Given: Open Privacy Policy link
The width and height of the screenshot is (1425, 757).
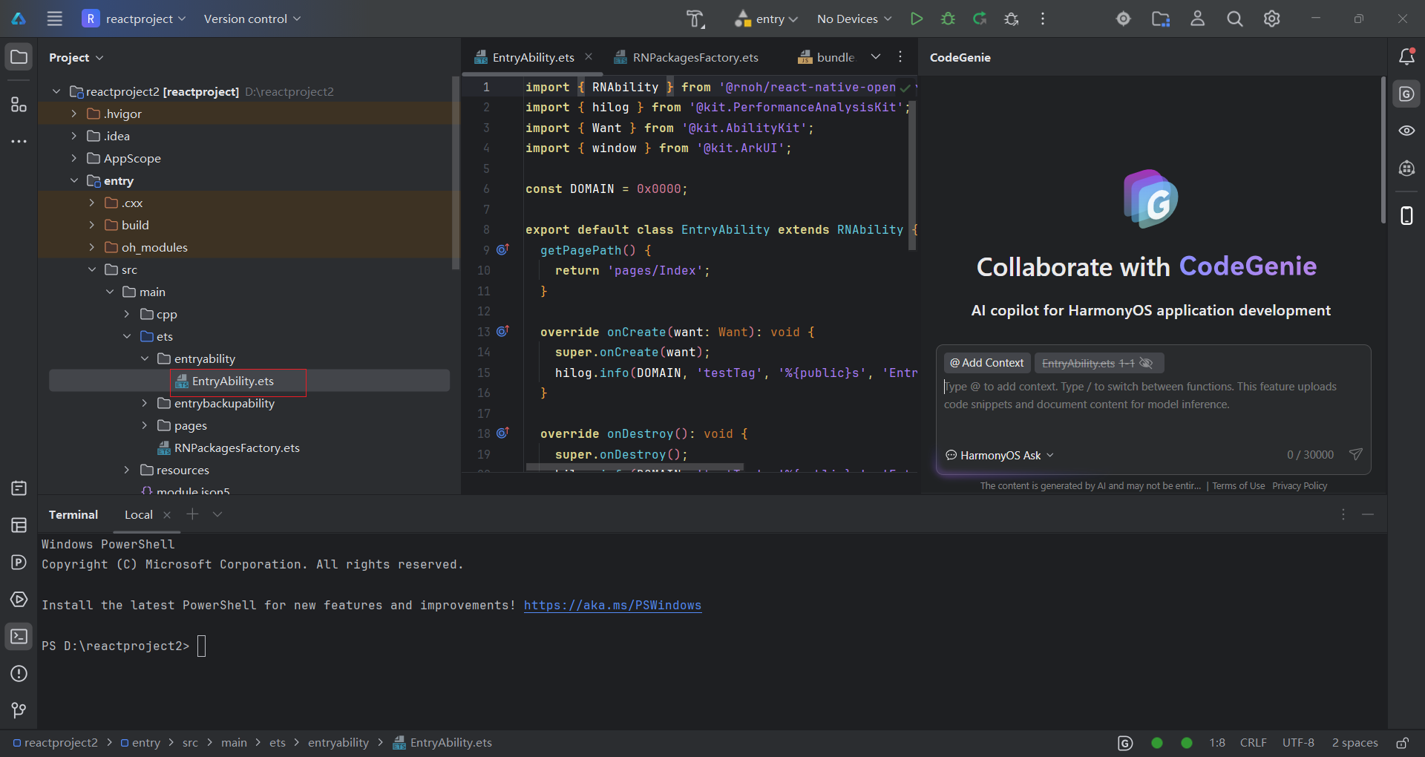Looking at the screenshot, I should tap(1300, 486).
